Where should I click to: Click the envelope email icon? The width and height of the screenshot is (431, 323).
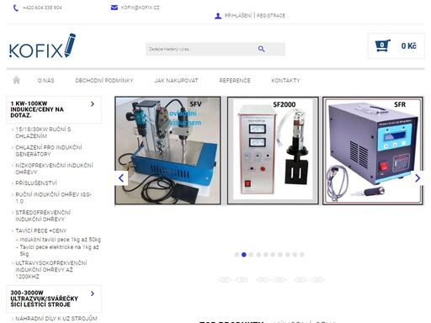tap(114, 8)
